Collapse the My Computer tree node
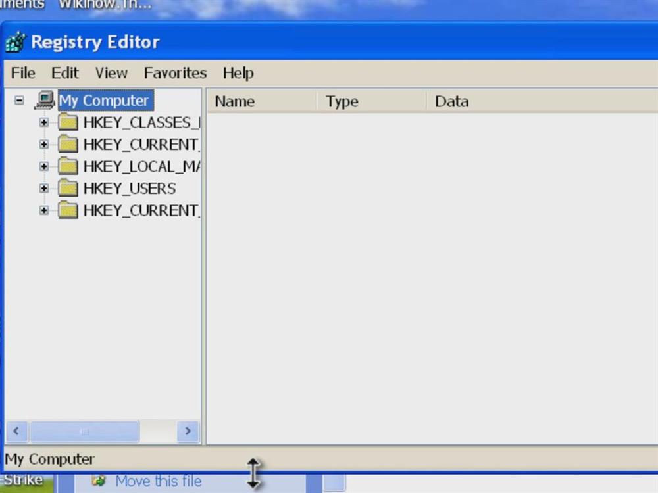The height and width of the screenshot is (493, 658). tap(19, 101)
